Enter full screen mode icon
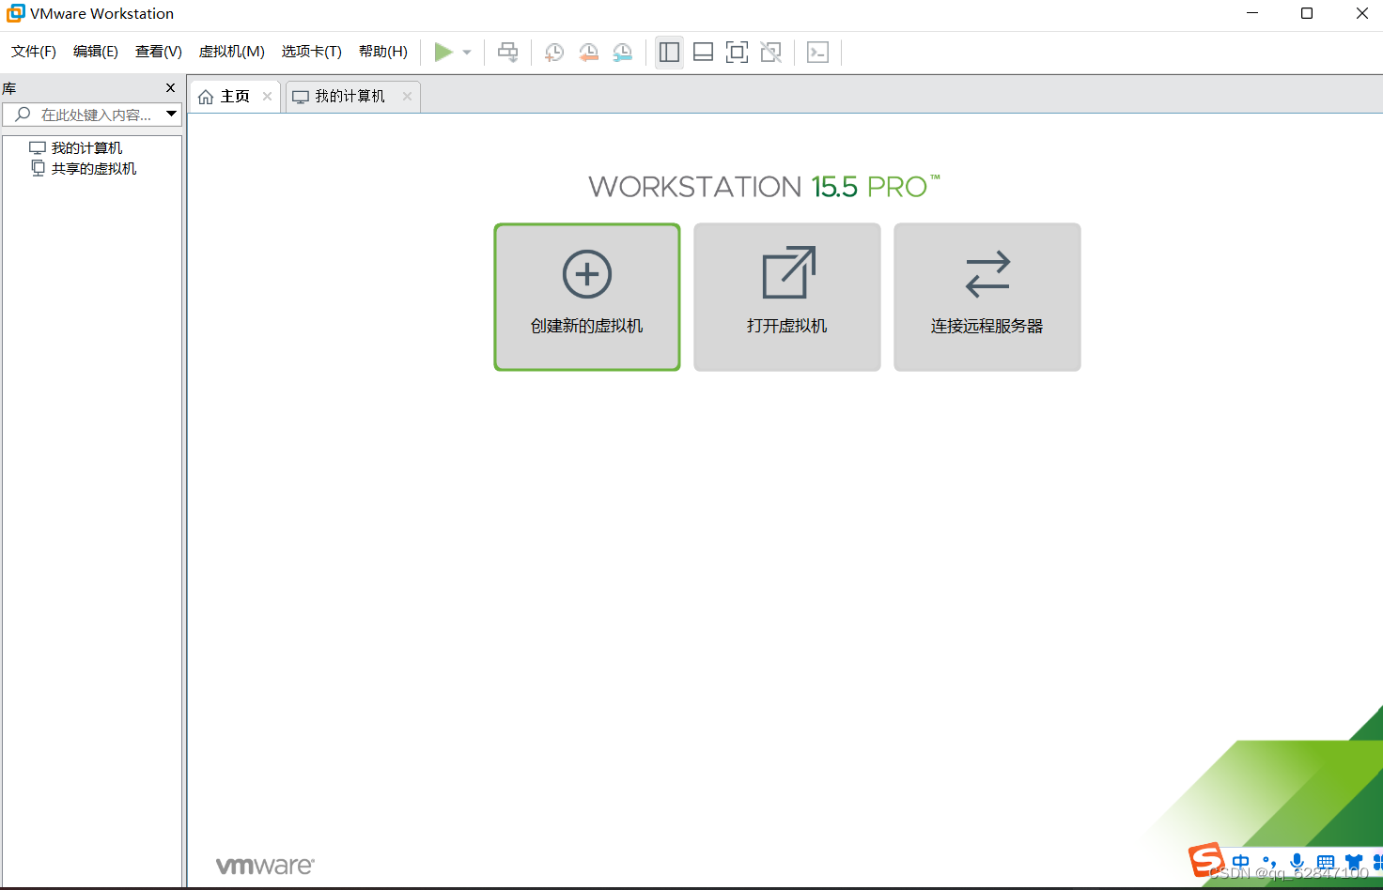The image size is (1383, 890). pos(738,53)
